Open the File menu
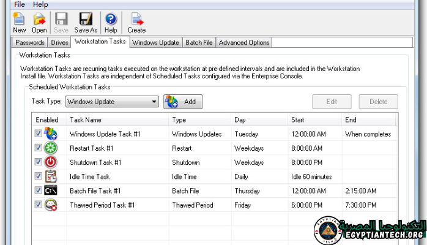Image resolution: width=427 pixels, height=245 pixels. [x=20, y=4]
